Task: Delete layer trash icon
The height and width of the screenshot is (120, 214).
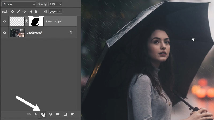Action: (x=72, y=114)
